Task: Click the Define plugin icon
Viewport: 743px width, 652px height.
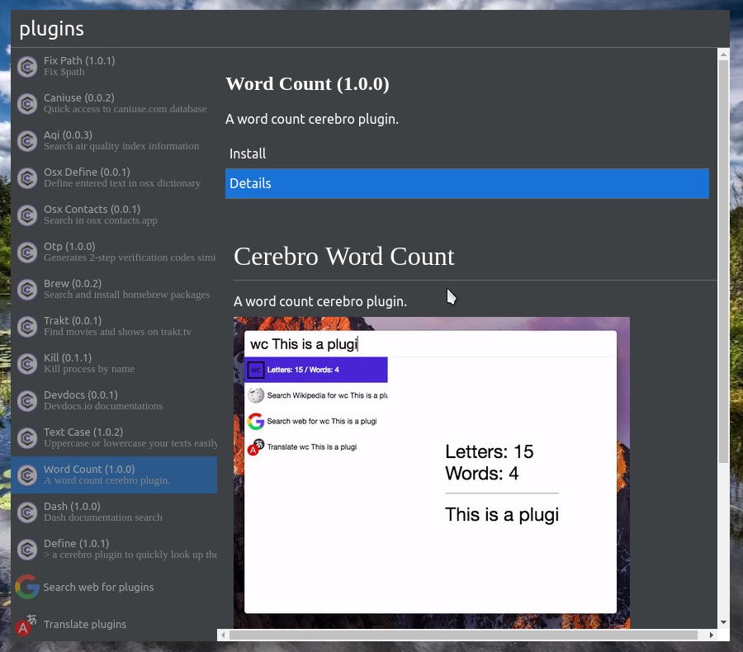Action: click(x=27, y=550)
